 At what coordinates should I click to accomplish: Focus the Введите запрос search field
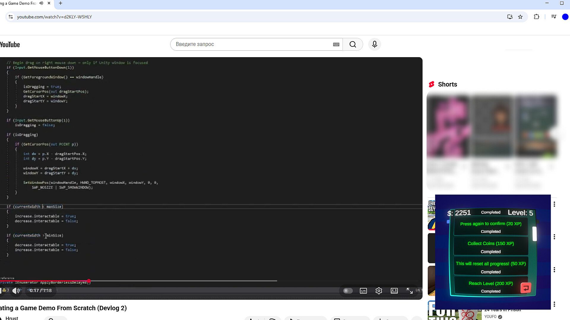point(252,44)
